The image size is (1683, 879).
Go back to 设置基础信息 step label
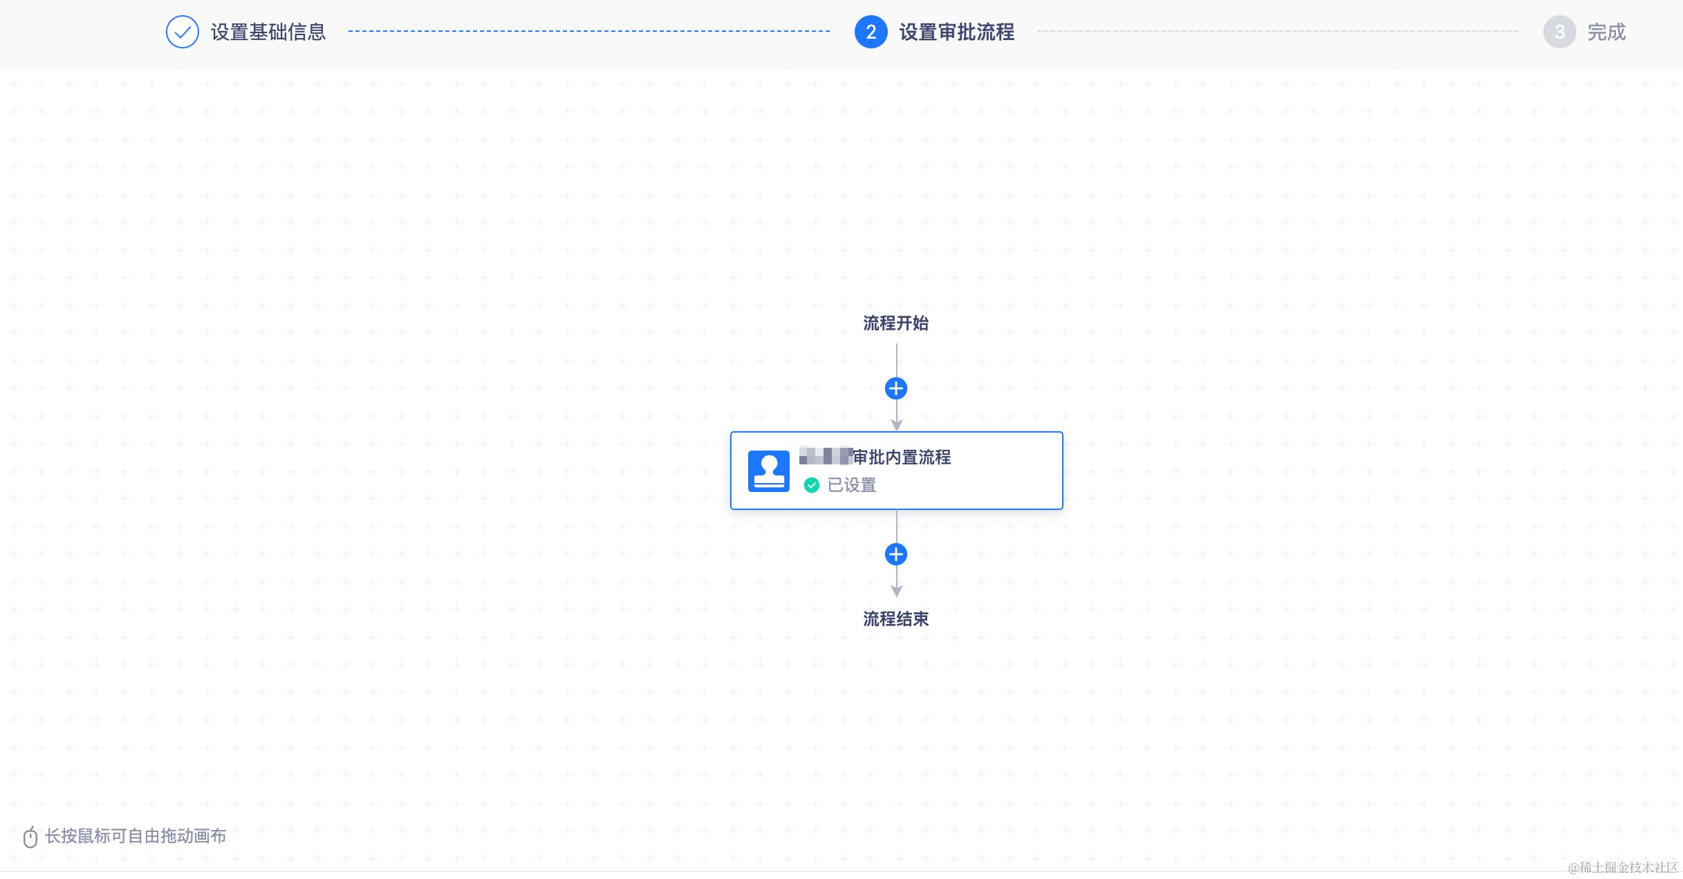pyautogui.click(x=268, y=32)
